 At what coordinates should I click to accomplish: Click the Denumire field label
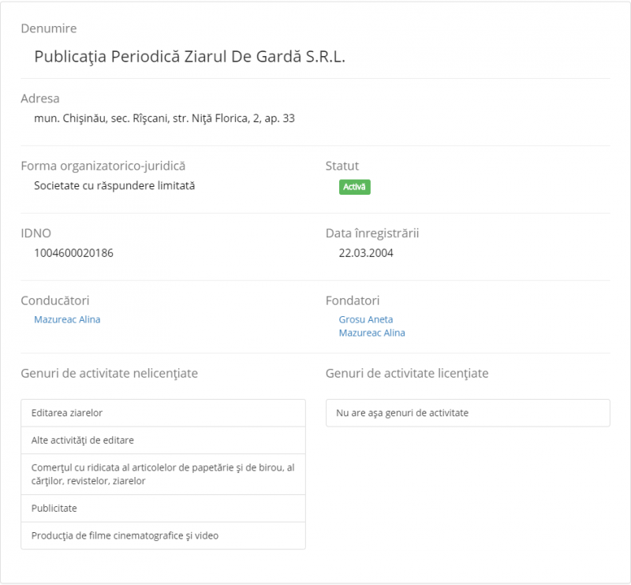pos(49,28)
